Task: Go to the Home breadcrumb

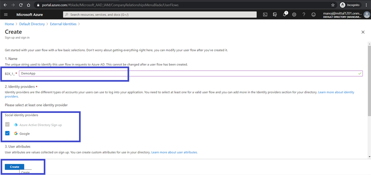Action: pos(9,24)
